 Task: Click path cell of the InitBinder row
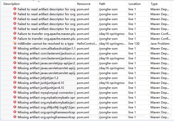112,44
